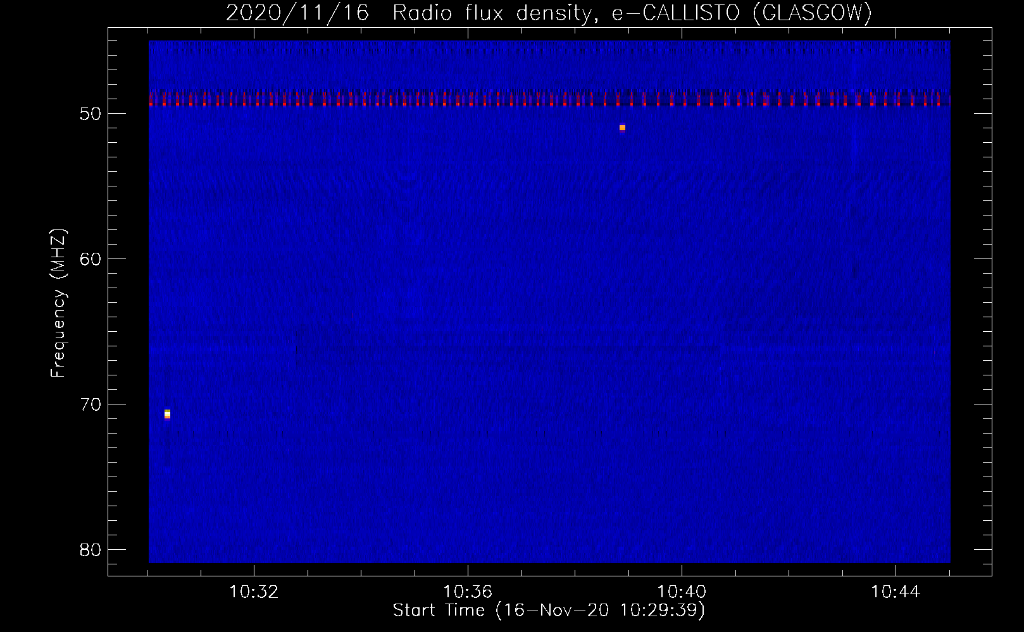Select the 10:36 time tick label

[x=468, y=592]
